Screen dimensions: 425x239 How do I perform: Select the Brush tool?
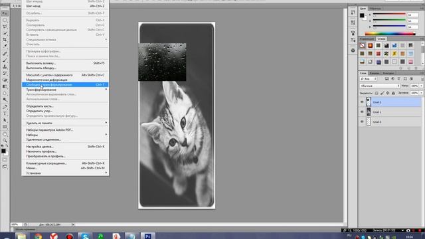coord(5,60)
